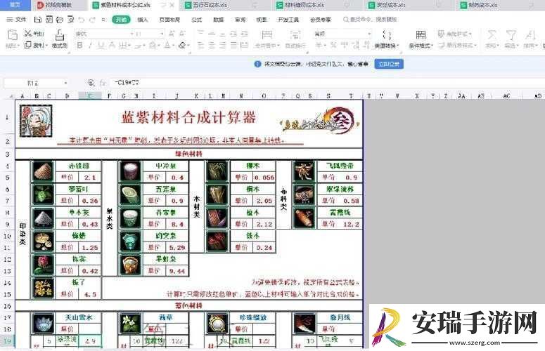
Task: Click the Merge and Center icon
Action: [x=267, y=34]
